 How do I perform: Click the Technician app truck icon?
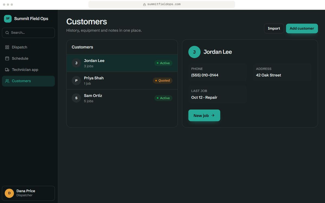[x=7, y=70]
